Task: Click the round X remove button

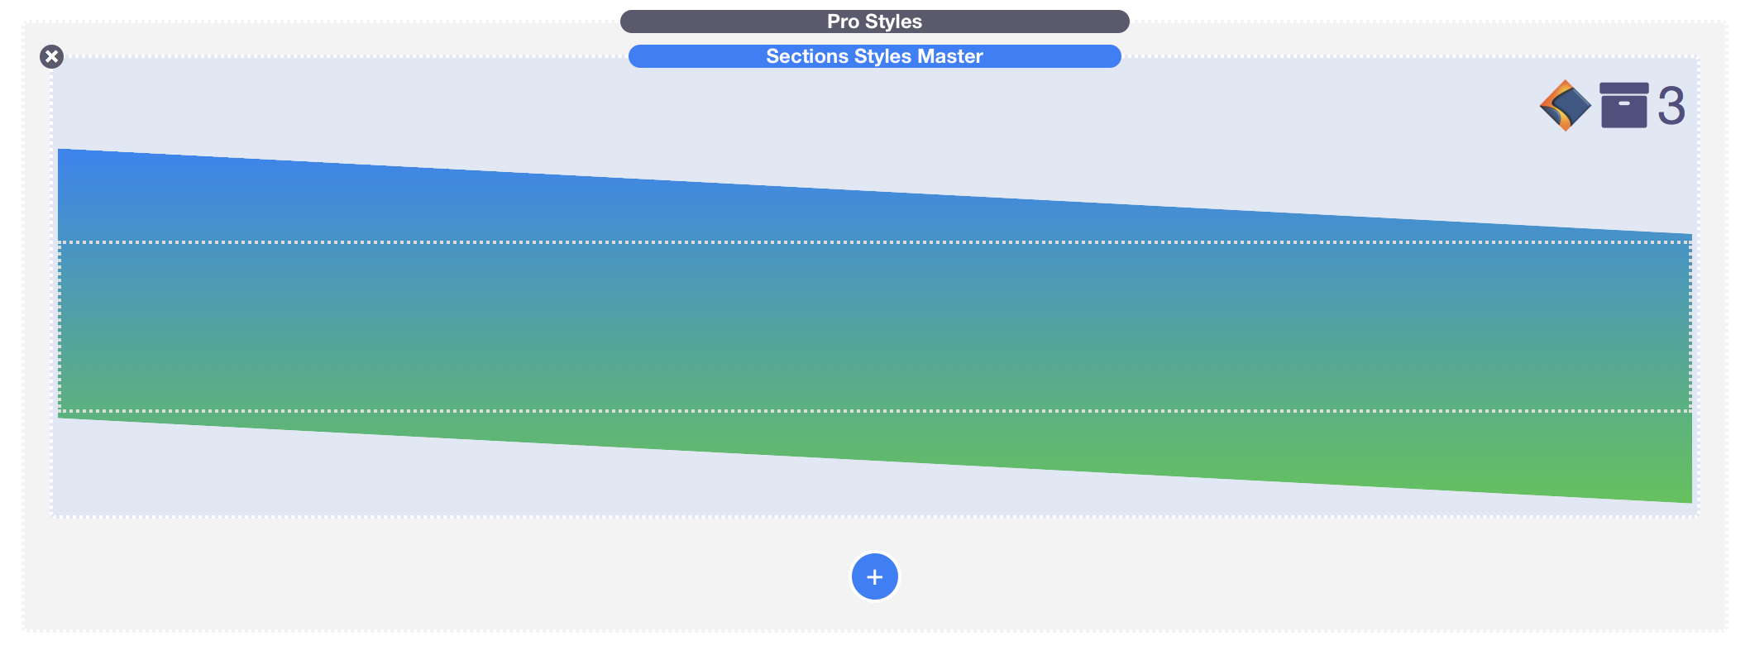Action: [x=51, y=56]
